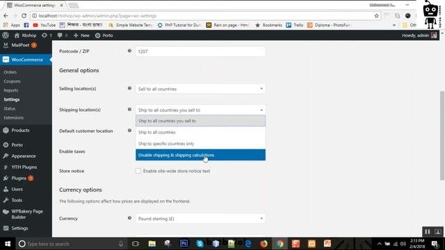Open the updates counter in admin bar
Image resolution: width=445 pixels, height=250 pixels.
(47, 35)
